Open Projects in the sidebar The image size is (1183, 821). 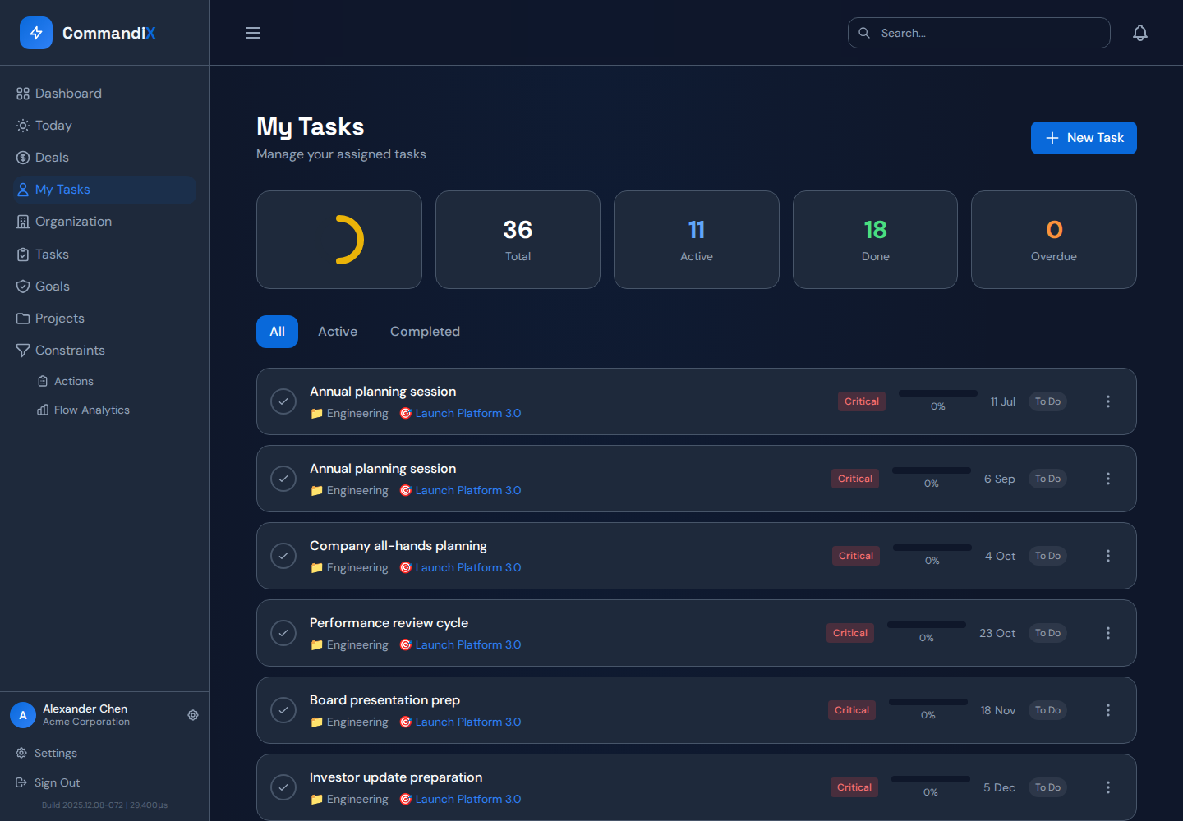(x=105, y=319)
